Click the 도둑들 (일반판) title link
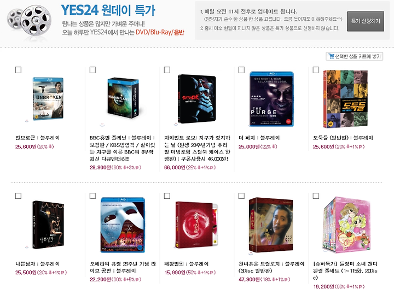Viewport: 394px width, 295px height. click(343, 138)
